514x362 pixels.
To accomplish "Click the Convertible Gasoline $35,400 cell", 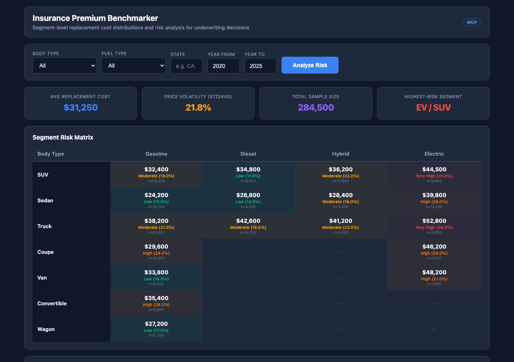I will [156, 303].
